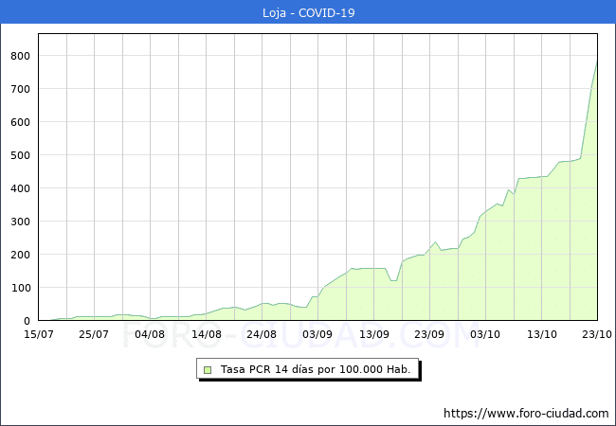Click the light green legend color swatch
This screenshot has width=616, height=426.
[x=208, y=369]
